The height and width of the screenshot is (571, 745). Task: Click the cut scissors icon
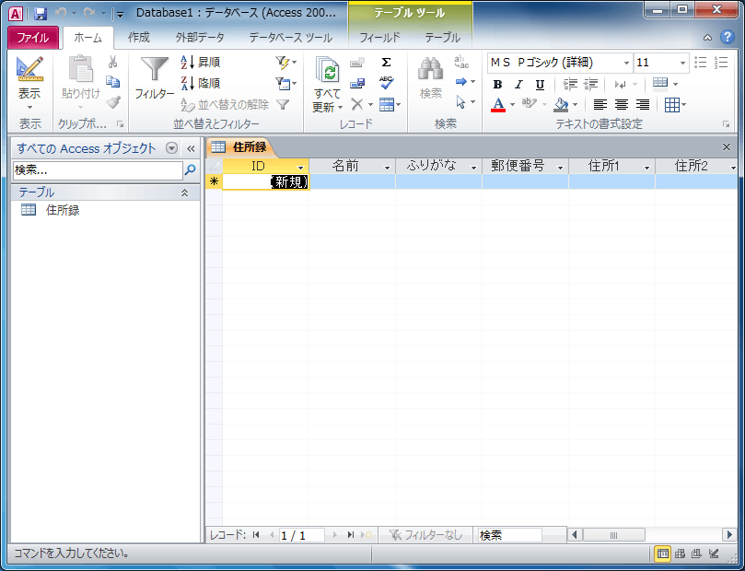click(x=112, y=62)
